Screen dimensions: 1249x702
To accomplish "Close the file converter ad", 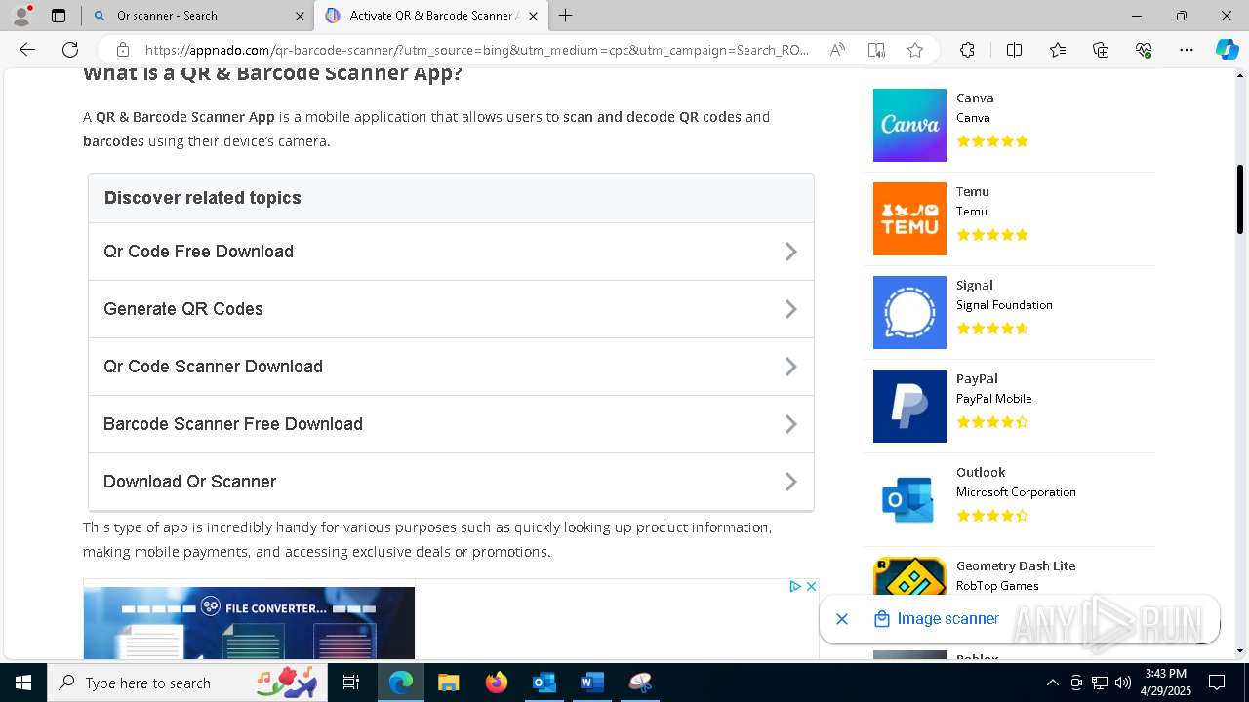I will point(811,586).
